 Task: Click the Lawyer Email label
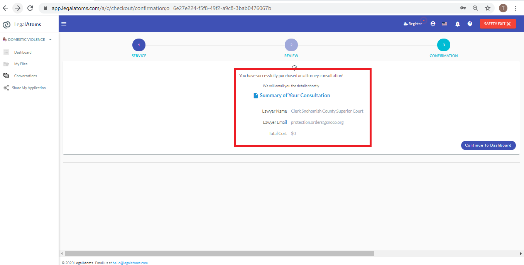(x=275, y=122)
